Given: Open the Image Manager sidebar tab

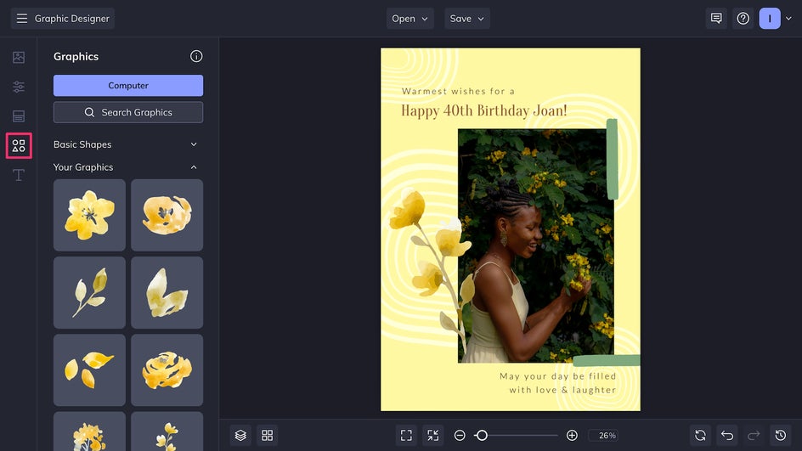Looking at the screenshot, I should tap(19, 57).
